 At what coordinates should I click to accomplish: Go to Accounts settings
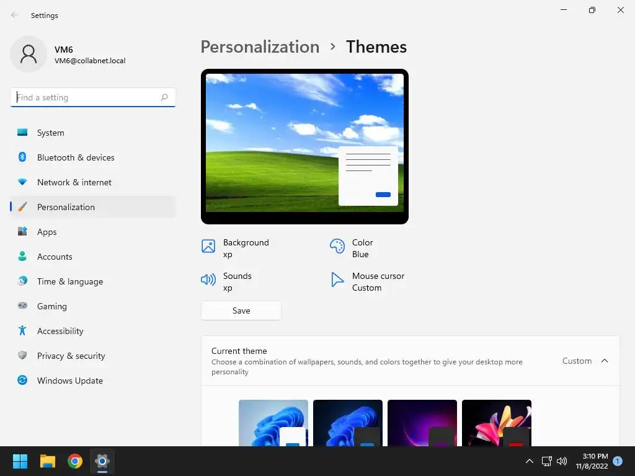[93, 256]
